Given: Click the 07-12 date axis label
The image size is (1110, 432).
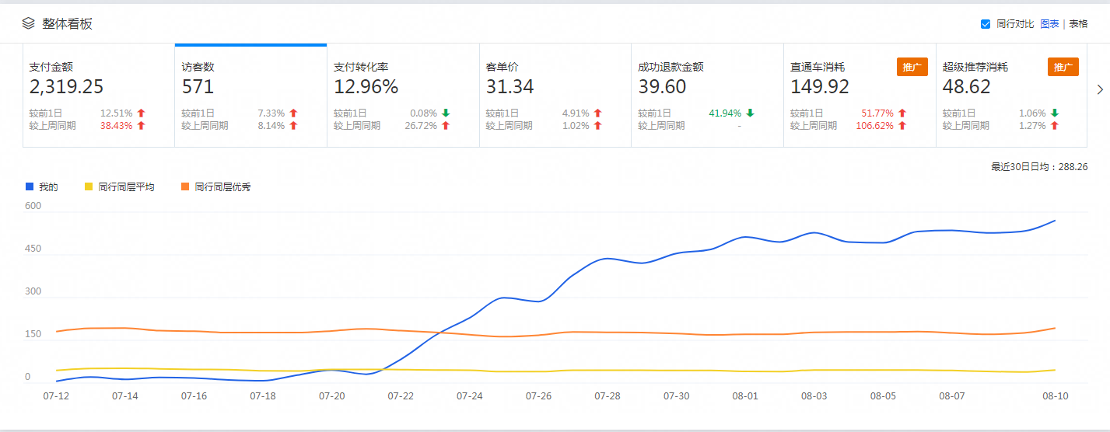Looking at the screenshot, I should (56, 396).
